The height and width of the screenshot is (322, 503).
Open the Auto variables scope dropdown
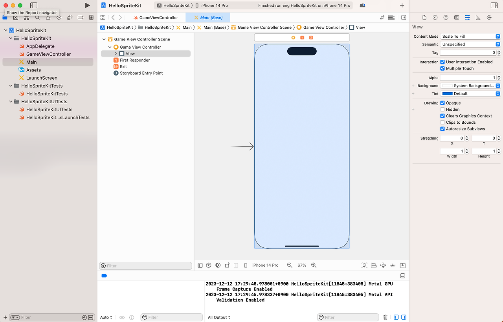pos(106,317)
